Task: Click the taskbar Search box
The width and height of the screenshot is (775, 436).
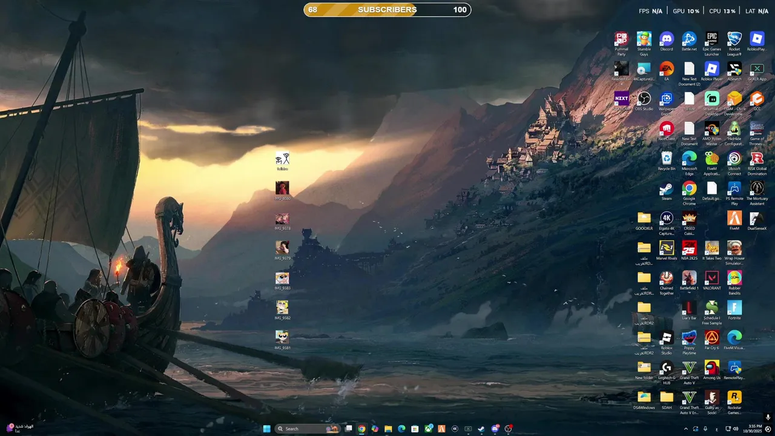Action: (308, 429)
